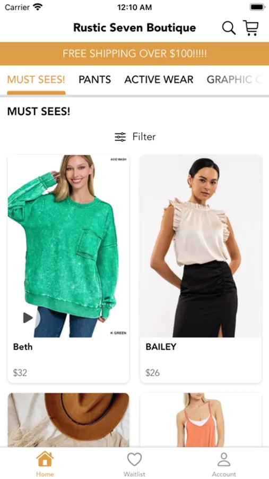
Task: Open the Beth green sweater product
Action: click(68, 269)
